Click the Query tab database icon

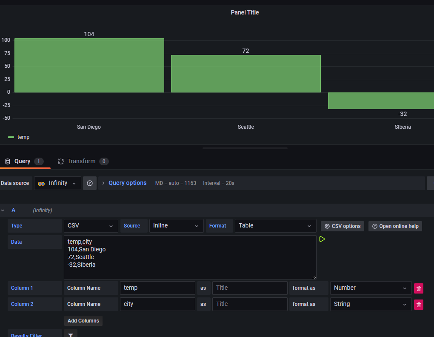pos(8,161)
